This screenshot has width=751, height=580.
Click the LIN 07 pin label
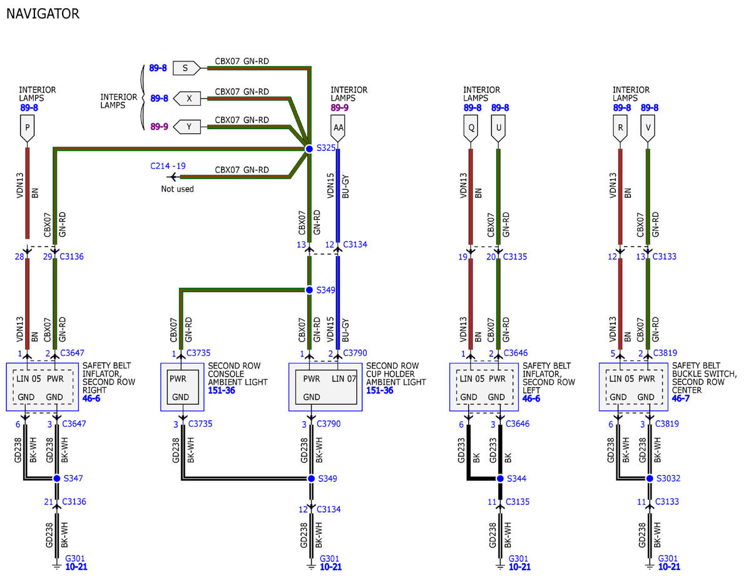344,379
